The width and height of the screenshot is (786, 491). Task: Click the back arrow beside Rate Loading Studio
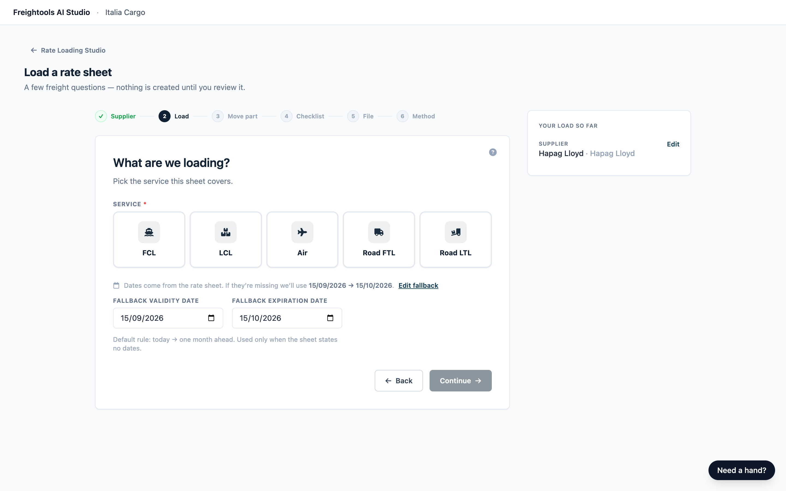click(34, 50)
